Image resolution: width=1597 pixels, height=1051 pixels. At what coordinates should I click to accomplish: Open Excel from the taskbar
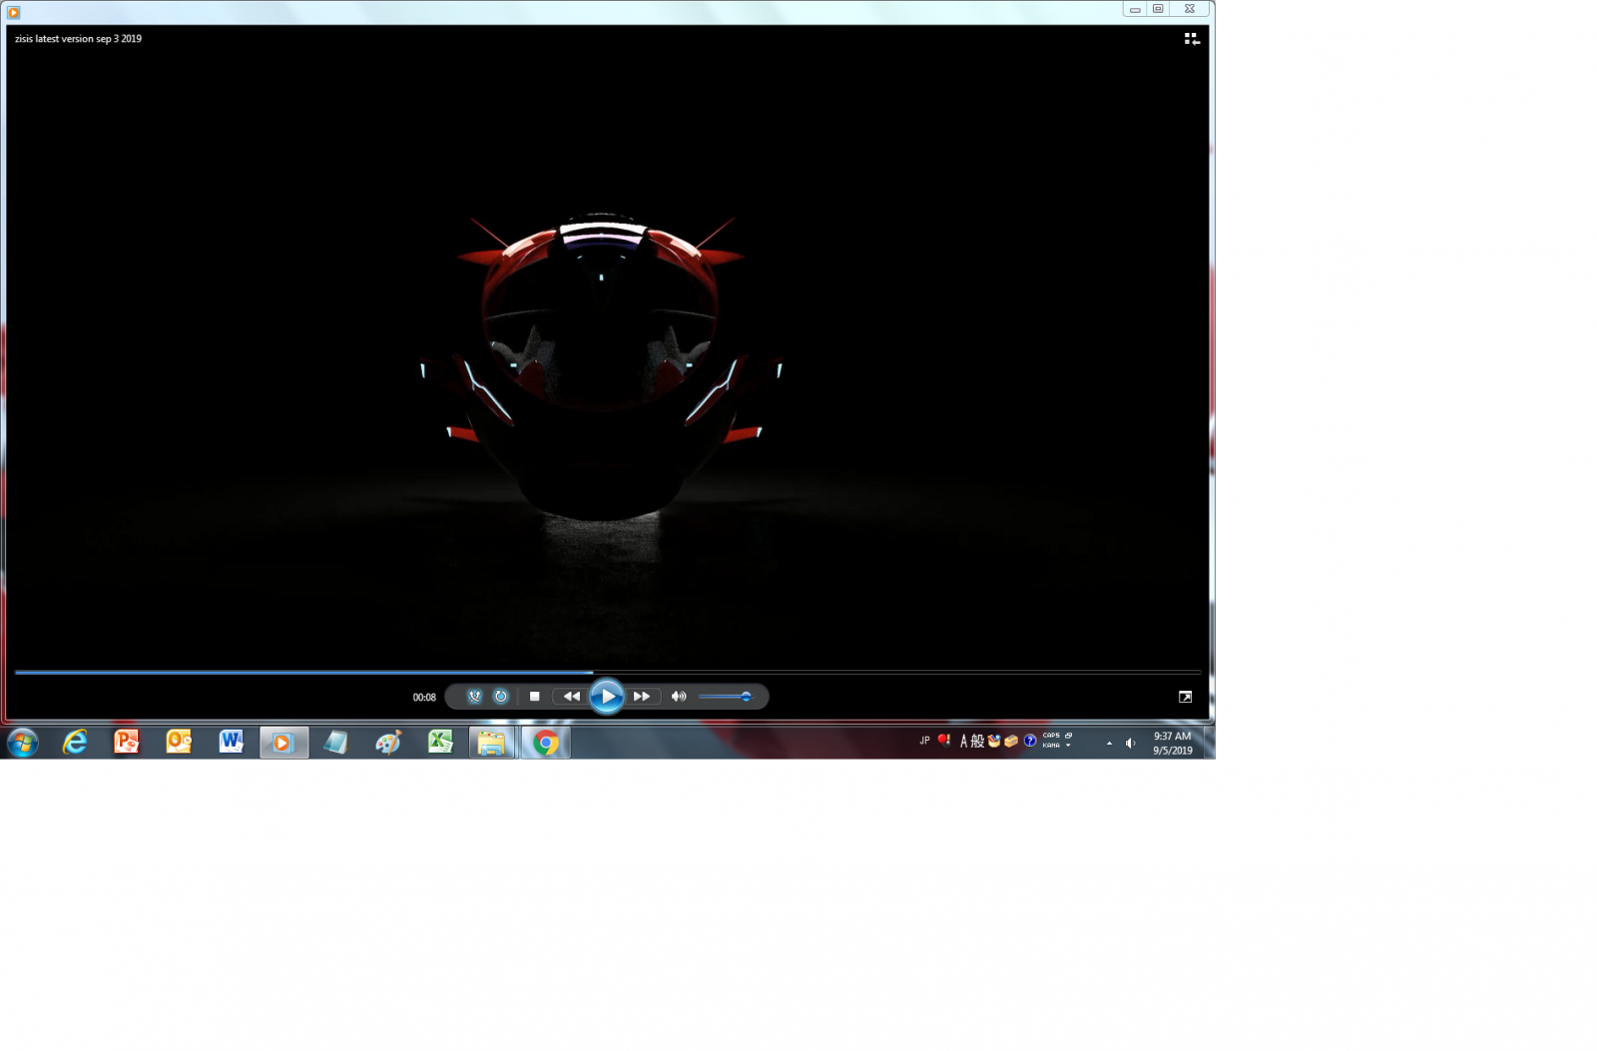(440, 742)
